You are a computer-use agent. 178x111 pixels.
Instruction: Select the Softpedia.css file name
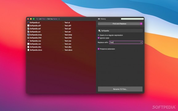[x=35, y=41]
